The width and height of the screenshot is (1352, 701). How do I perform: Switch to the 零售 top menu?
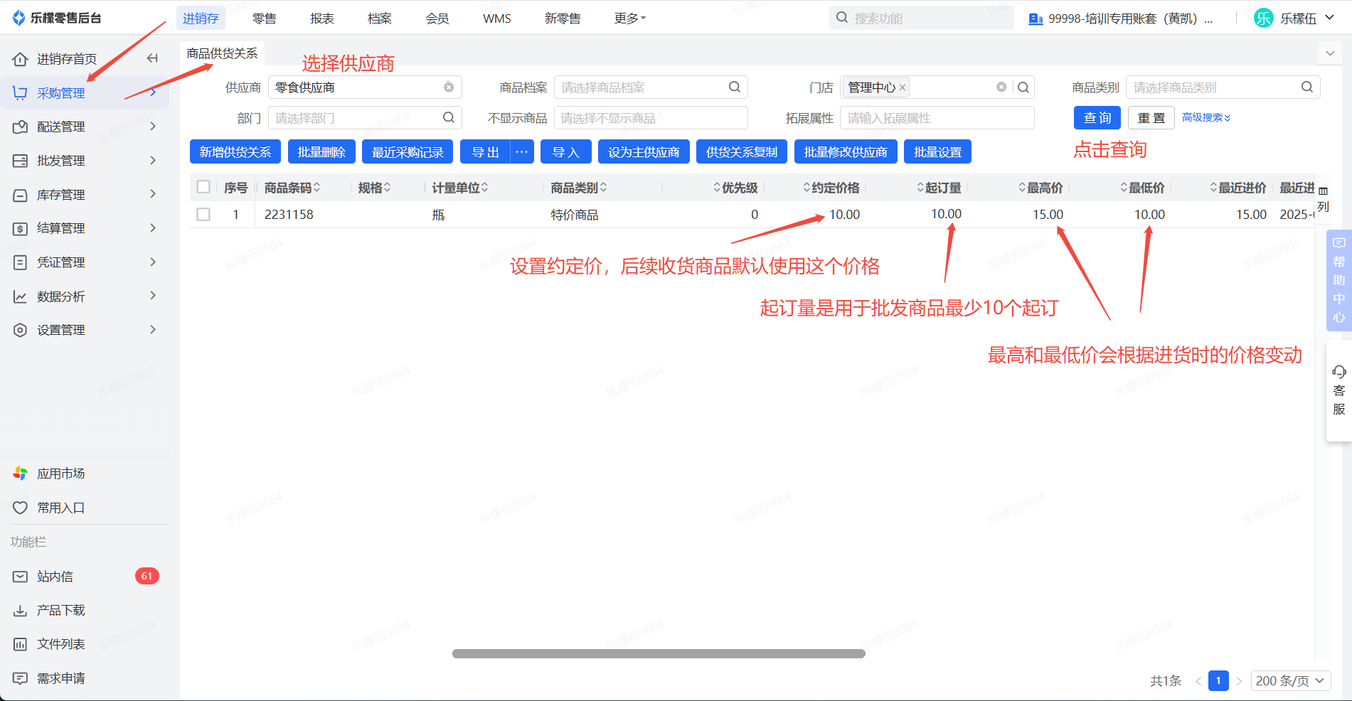(265, 18)
